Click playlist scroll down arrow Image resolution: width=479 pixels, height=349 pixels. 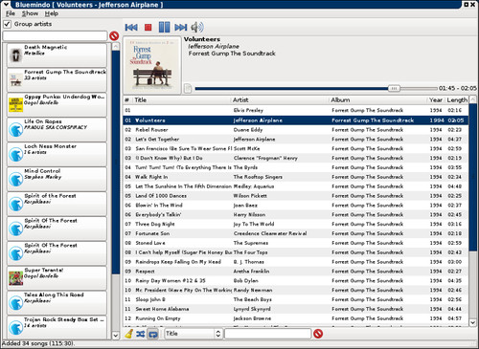pos(472,322)
